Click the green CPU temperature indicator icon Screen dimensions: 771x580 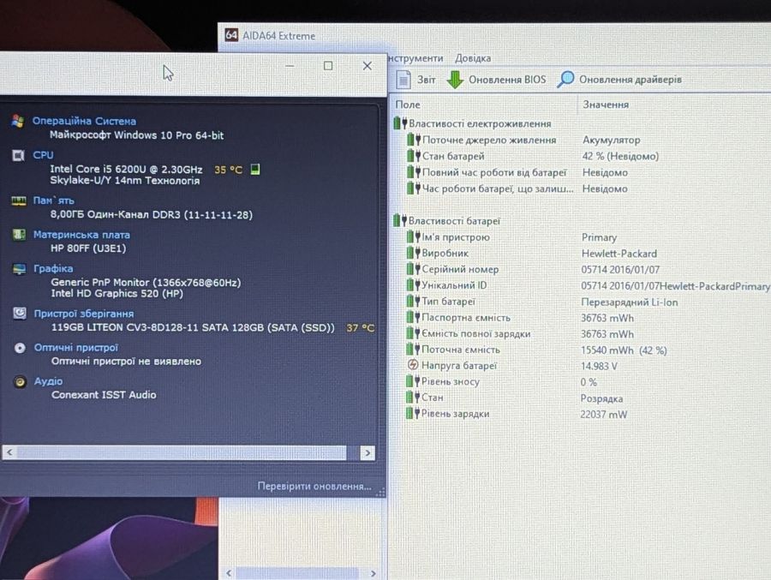pos(254,170)
